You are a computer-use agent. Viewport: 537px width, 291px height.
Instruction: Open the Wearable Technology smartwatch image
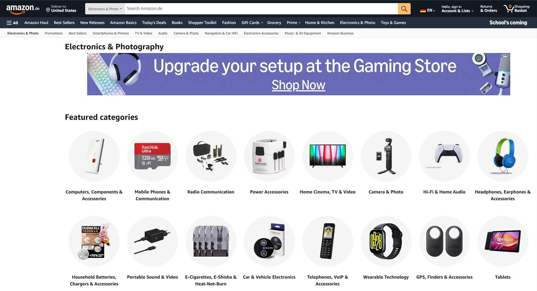click(386, 241)
